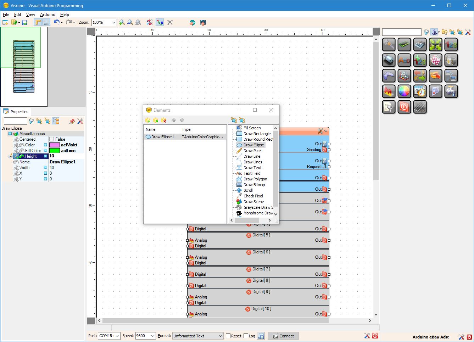Click the up arrow to reorder the element
Screen dimensions: 474x342
(x=174, y=120)
